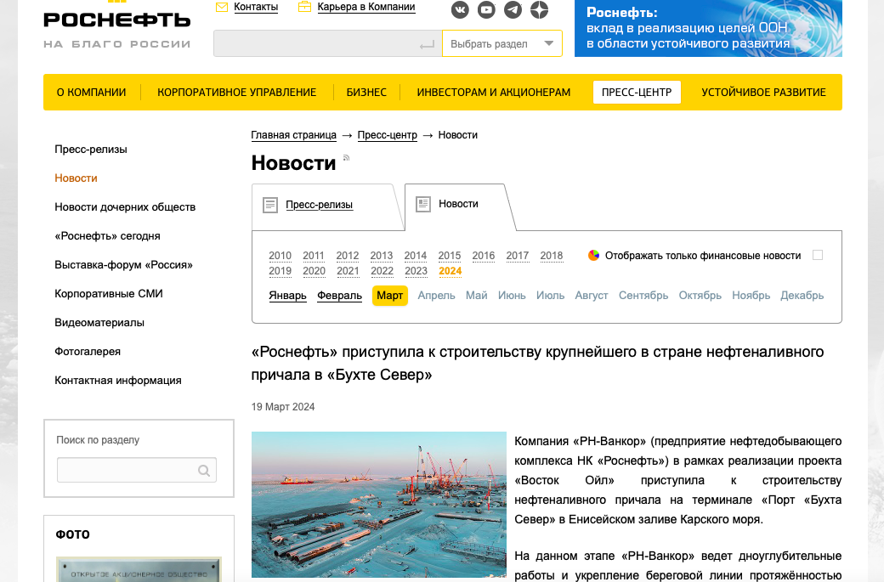Go to Фотогалерея in left sidebar

coord(88,352)
